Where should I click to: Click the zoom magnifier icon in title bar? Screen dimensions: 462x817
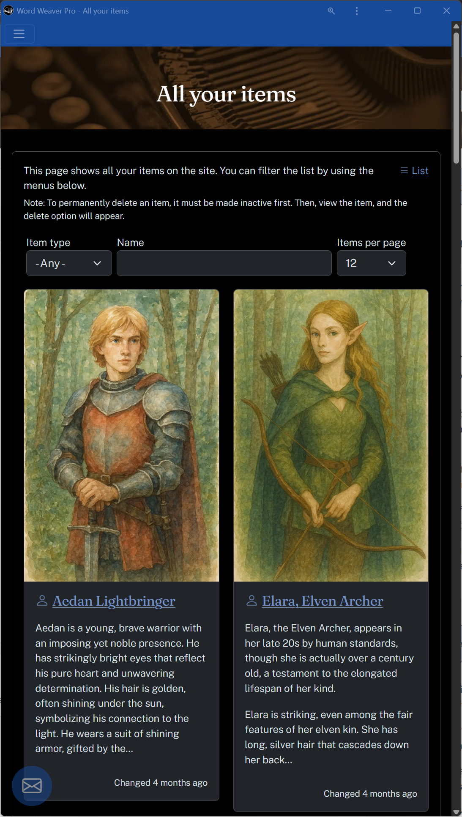(x=331, y=11)
